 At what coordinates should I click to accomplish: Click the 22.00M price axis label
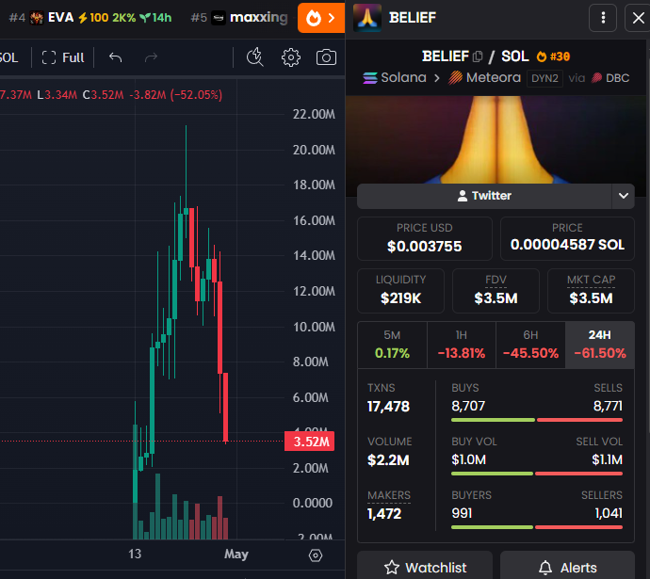pos(314,114)
